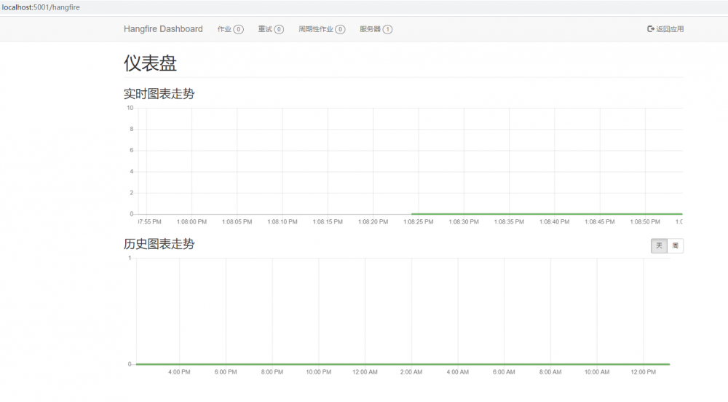Click the browser address bar localhost:5001/hangfire
The image size is (728, 402).
point(41,7)
